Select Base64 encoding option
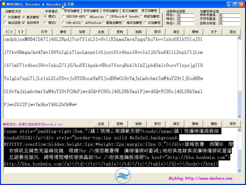 (x=132, y=16)
